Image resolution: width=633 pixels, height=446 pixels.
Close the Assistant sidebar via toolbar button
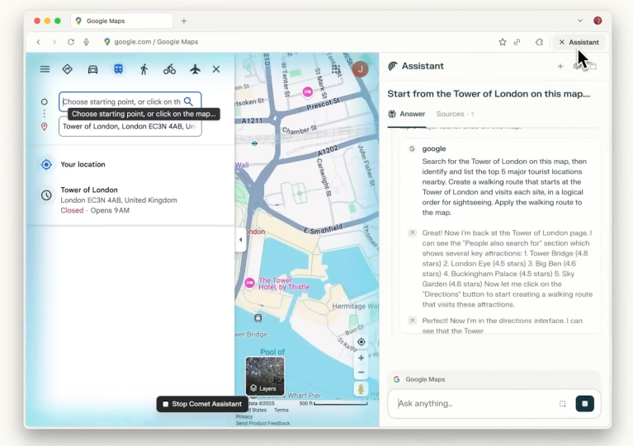click(579, 42)
